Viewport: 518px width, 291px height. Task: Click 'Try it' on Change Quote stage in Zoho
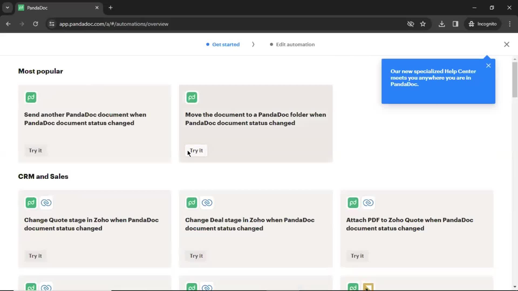click(35, 256)
